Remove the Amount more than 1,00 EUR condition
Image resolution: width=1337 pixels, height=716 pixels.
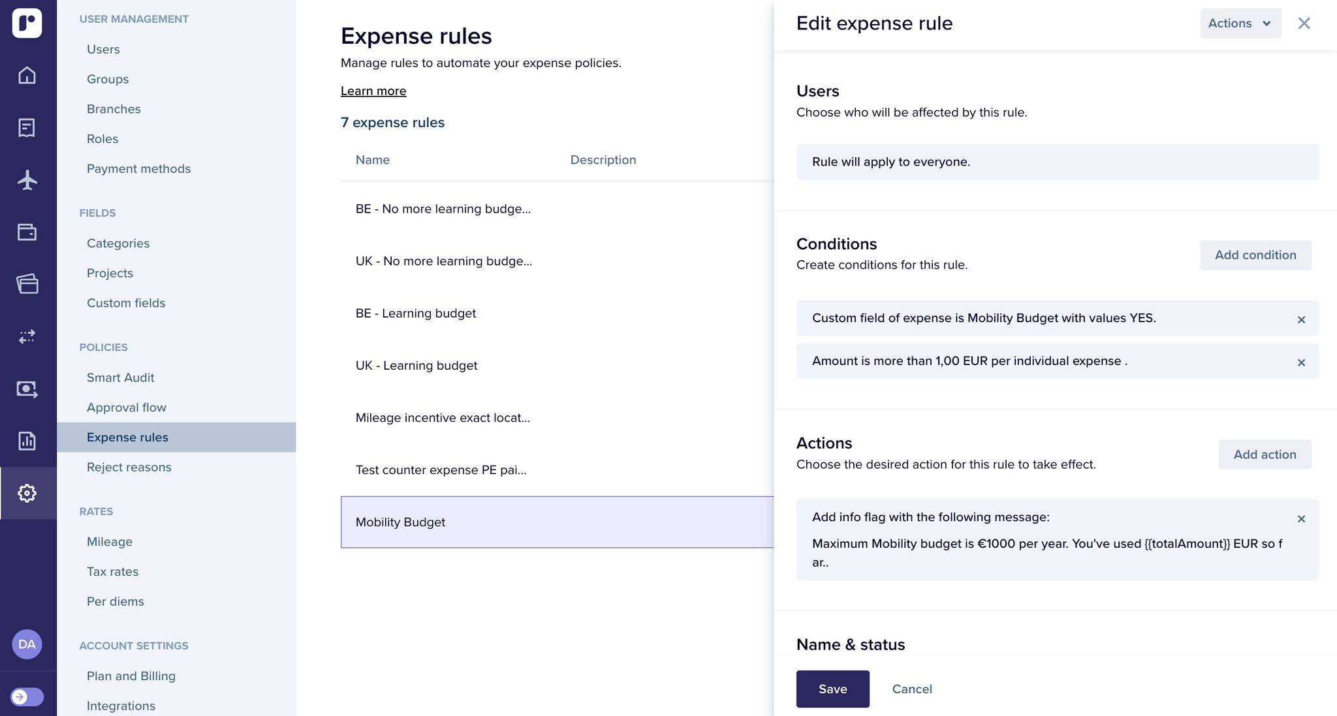coord(1301,363)
